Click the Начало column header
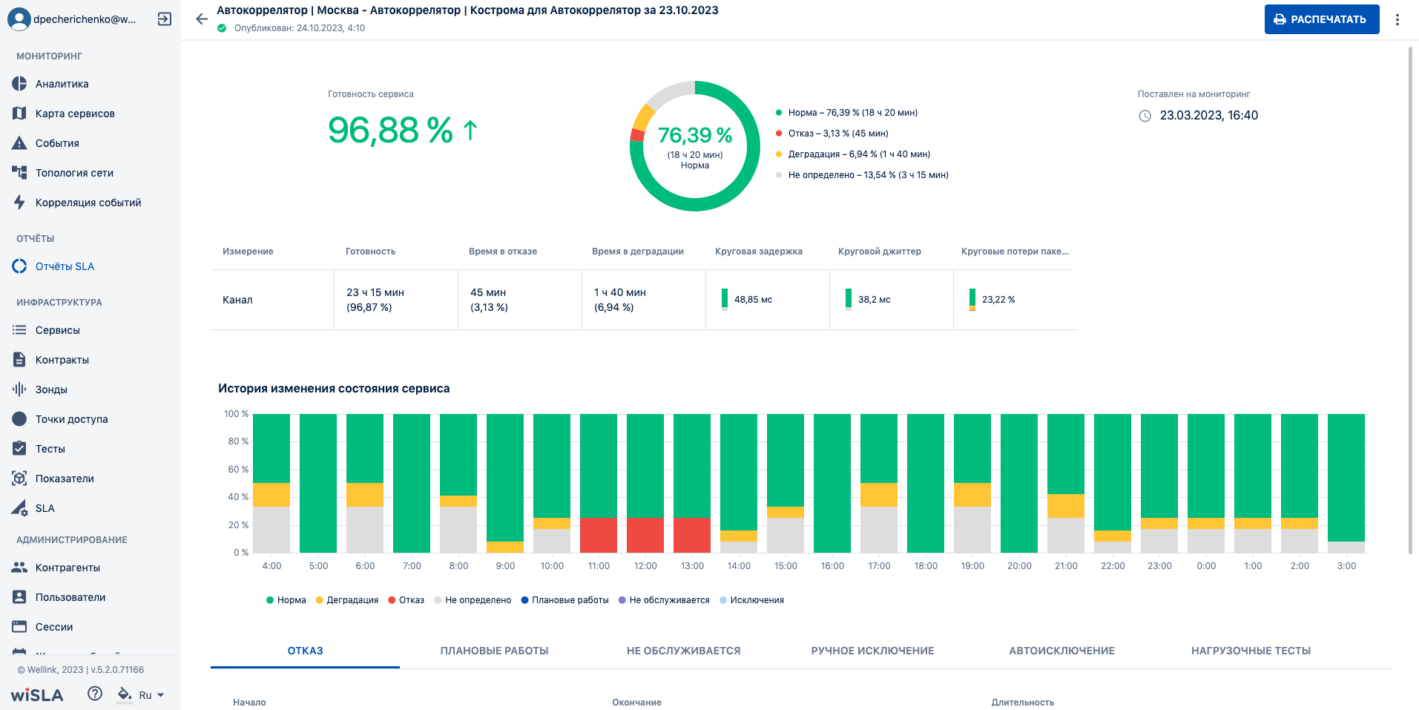 click(249, 702)
